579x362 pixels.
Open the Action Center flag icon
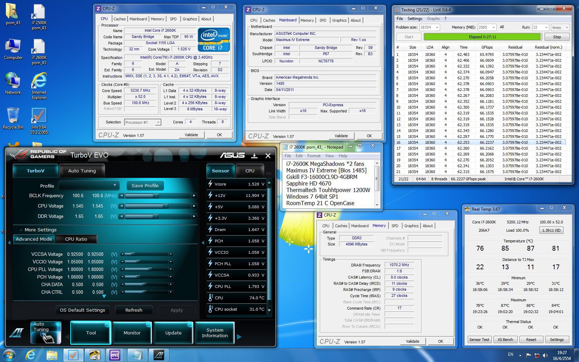(528, 355)
